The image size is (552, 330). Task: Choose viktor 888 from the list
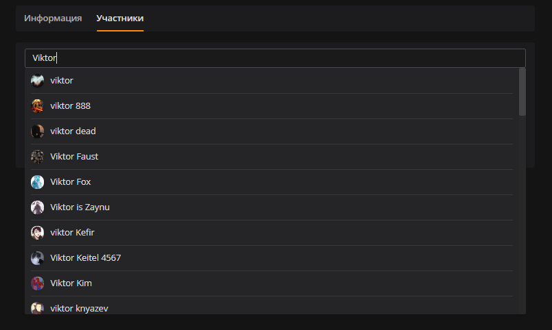click(x=271, y=106)
